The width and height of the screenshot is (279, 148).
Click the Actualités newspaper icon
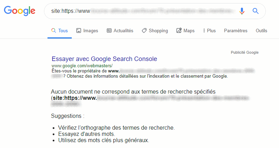[109, 31]
